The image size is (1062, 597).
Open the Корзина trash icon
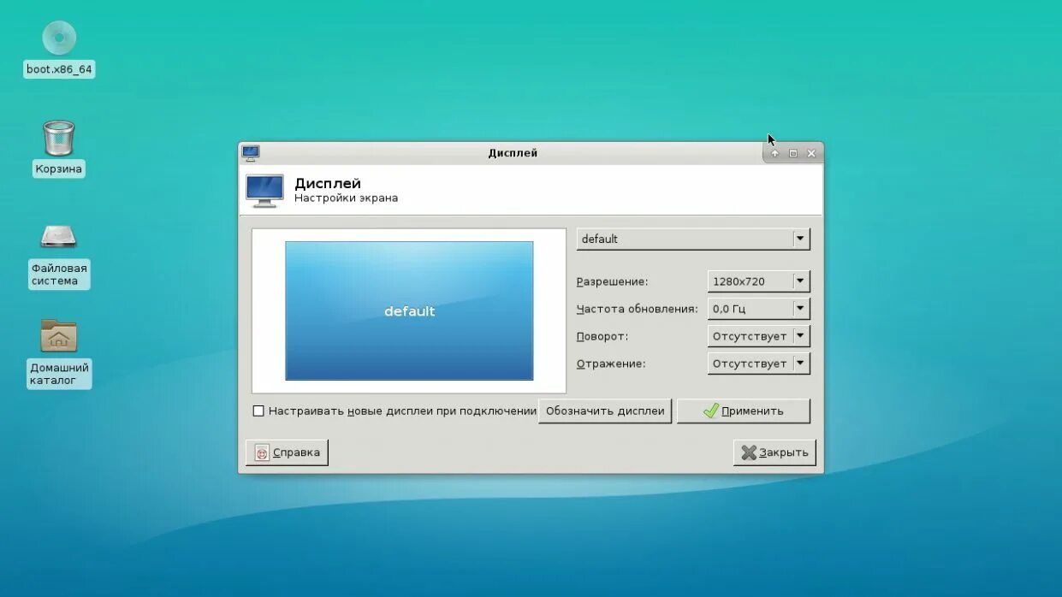[59, 139]
